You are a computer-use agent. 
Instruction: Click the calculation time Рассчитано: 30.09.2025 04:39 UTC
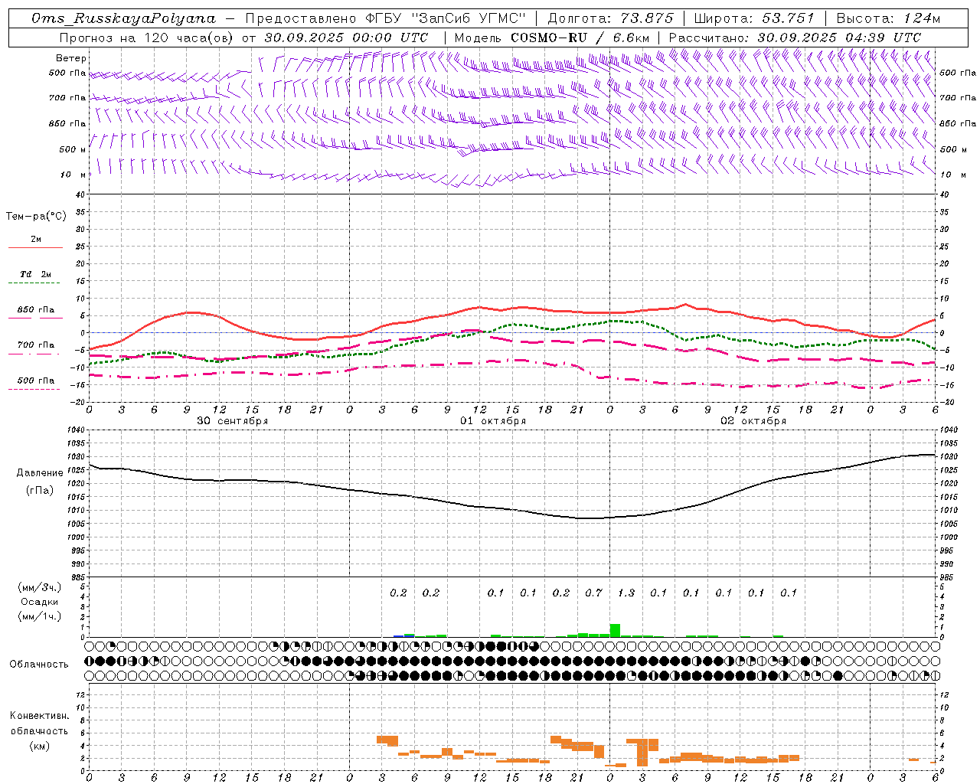[x=795, y=37]
